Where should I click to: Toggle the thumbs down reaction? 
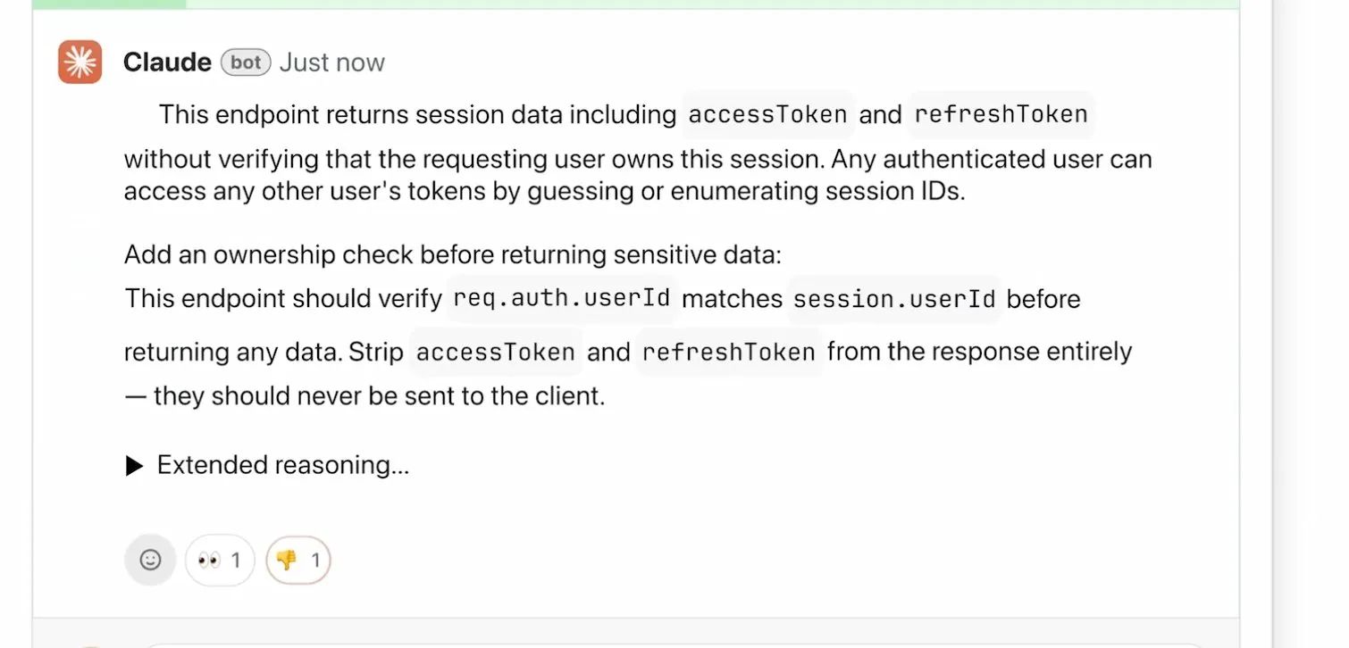tap(298, 561)
